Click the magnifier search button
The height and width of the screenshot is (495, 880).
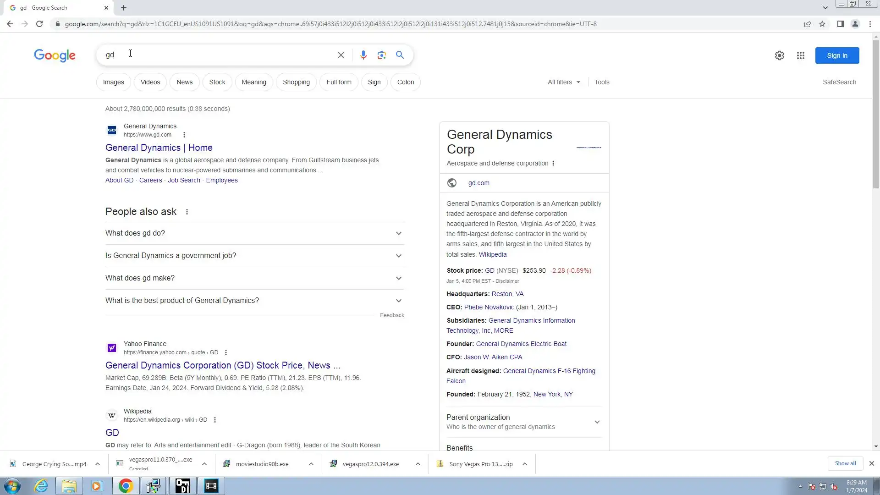(x=400, y=55)
